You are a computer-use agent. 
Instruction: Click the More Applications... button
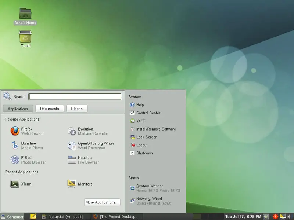[x=102, y=202]
